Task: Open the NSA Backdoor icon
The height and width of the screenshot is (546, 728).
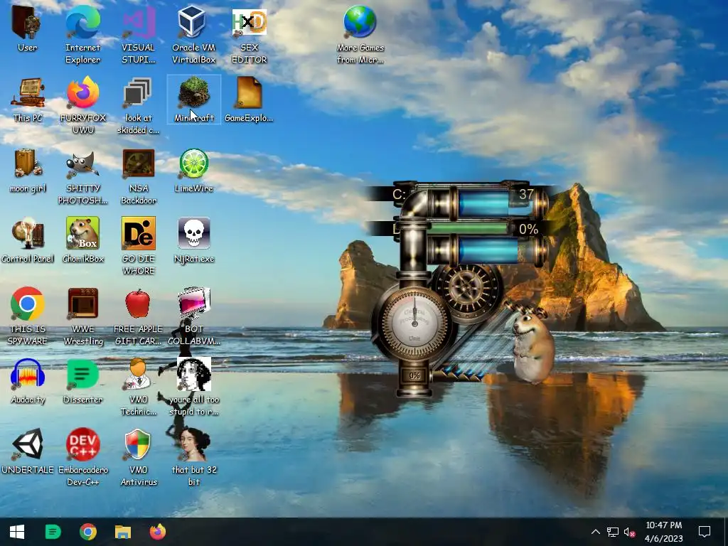Action: coord(138,164)
